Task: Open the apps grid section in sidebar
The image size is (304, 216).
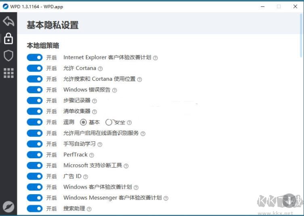Action: click(8, 73)
